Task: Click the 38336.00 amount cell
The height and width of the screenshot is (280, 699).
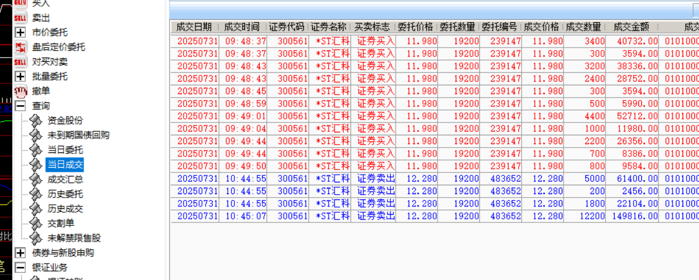Action: pyautogui.click(x=632, y=66)
